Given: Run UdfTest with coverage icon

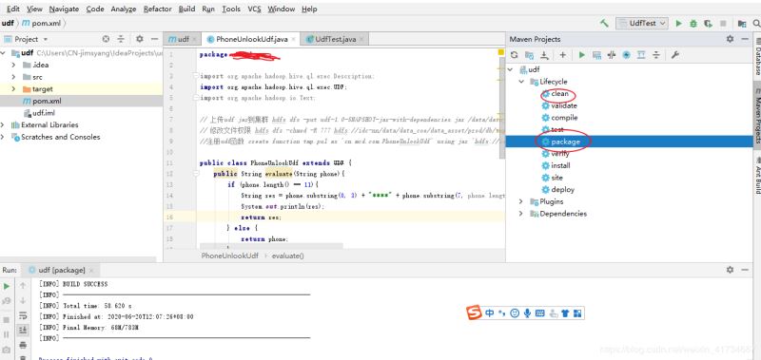Looking at the screenshot, I should [x=708, y=23].
